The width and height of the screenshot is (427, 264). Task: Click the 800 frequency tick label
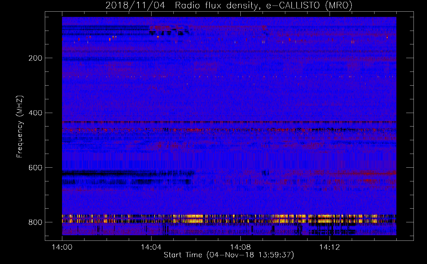click(x=35, y=222)
